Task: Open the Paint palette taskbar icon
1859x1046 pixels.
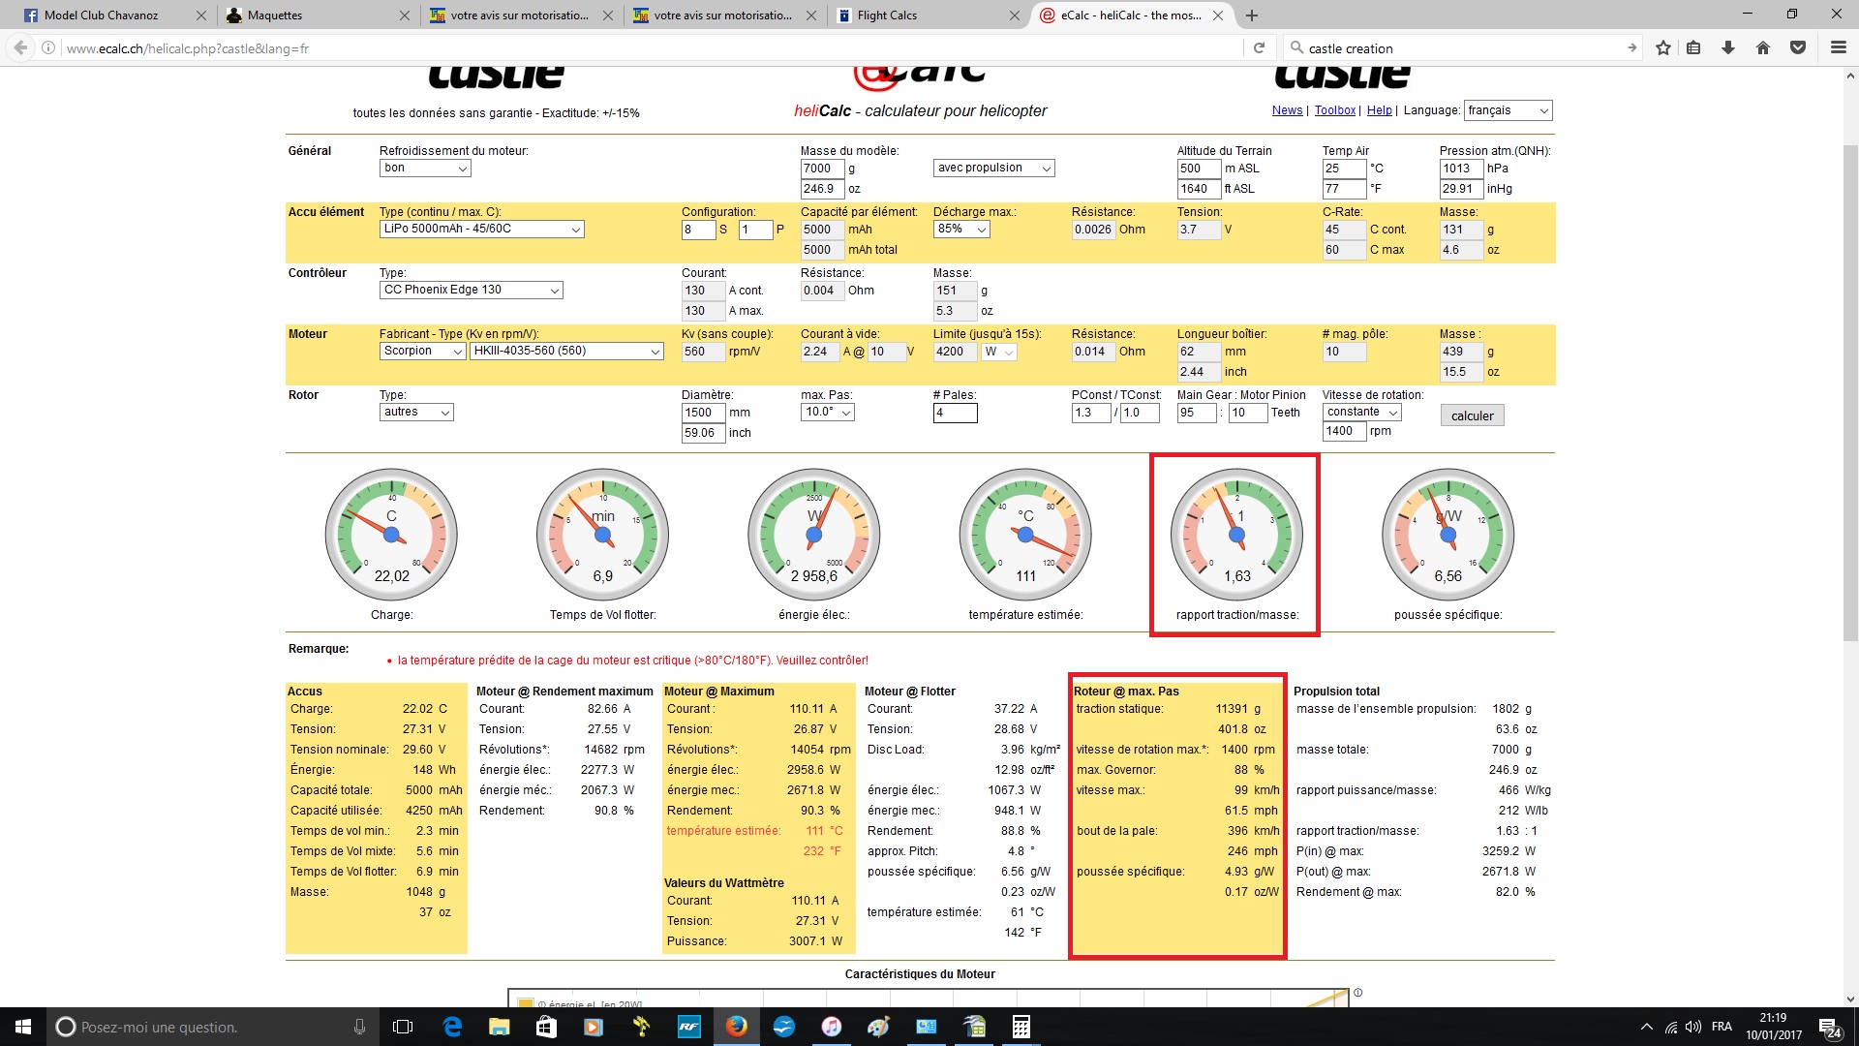Action: coord(878,1027)
